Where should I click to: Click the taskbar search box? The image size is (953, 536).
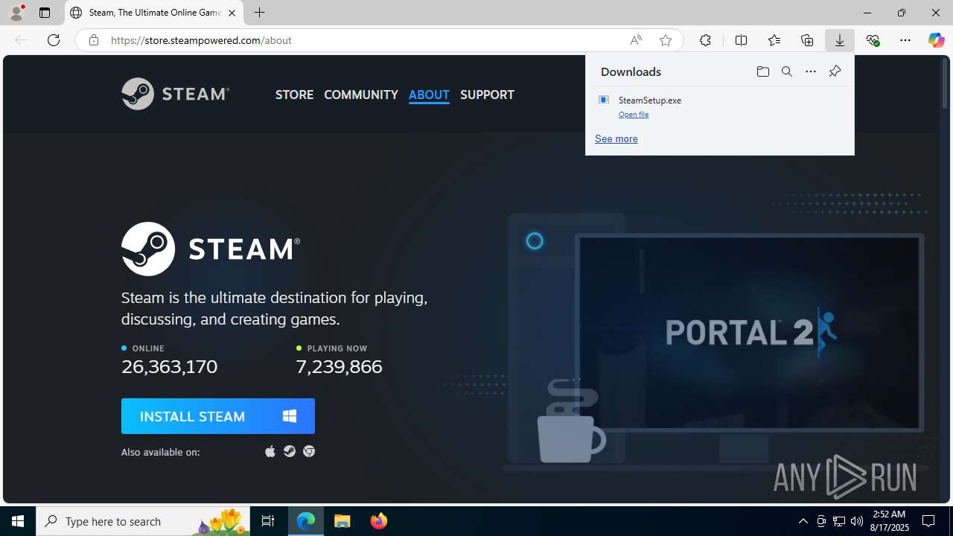click(x=144, y=521)
